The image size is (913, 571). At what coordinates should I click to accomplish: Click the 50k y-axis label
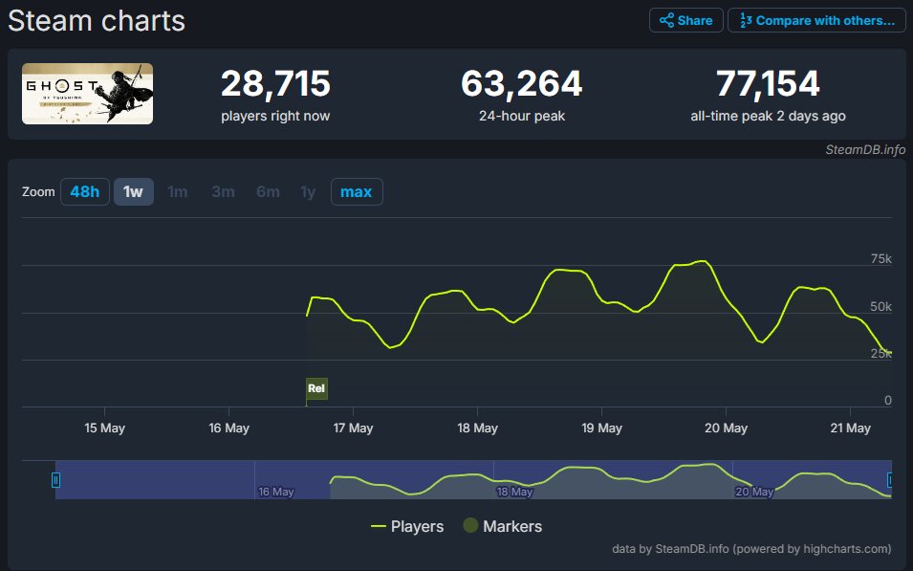tap(881, 306)
